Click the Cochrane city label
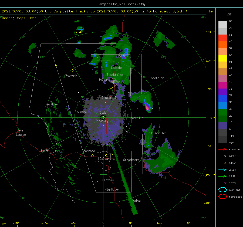The image size is (243, 227). tap(88, 151)
